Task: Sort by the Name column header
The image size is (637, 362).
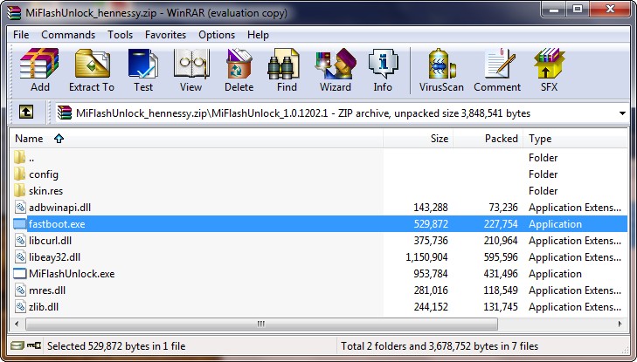Action: [197, 139]
